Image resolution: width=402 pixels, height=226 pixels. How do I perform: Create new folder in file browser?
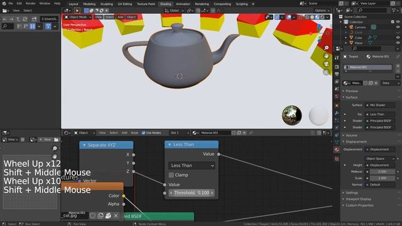point(34,19)
